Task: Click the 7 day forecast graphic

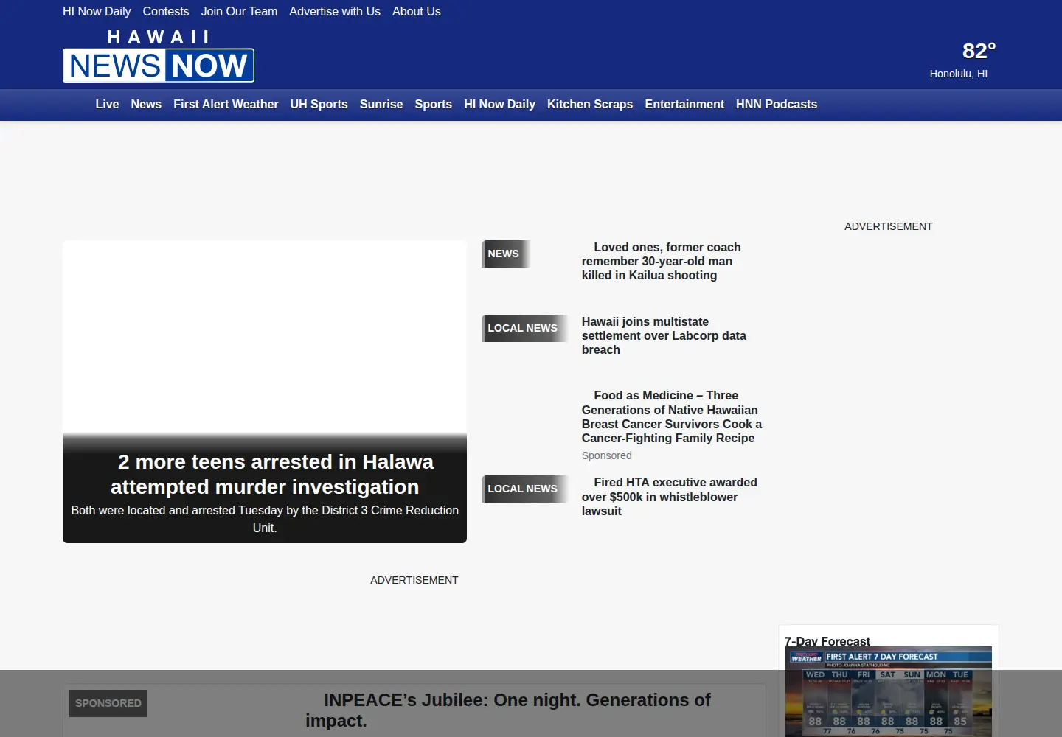Action: coord(889,691)
